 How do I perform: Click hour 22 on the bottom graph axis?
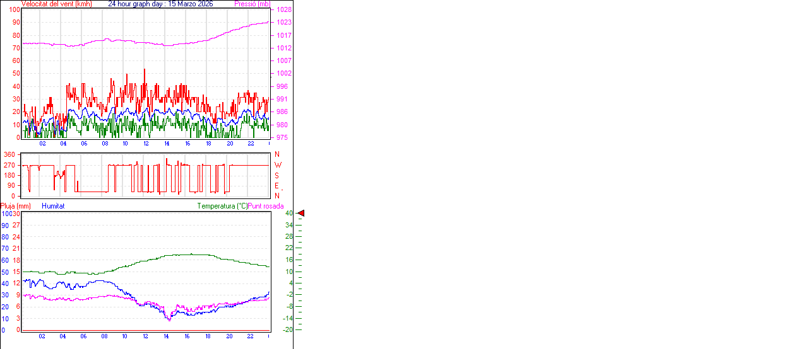[x=250, y=336]
